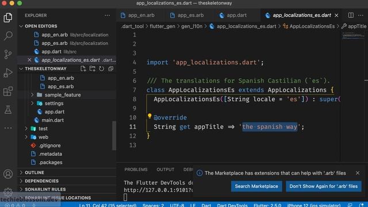Select the app_localizations_es.dart tab
Image resolution: width=368 pixels, height=207 pixels.
click(x=302, y=16)
